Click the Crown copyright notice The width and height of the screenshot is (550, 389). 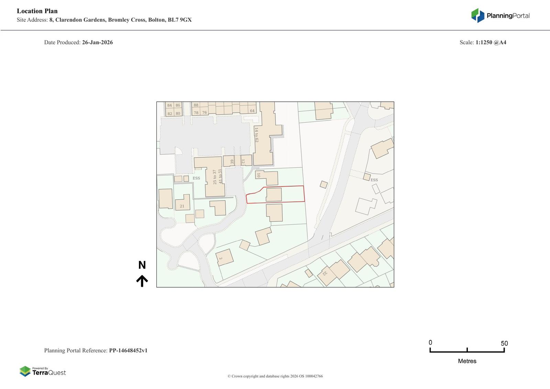pos(275,376)
